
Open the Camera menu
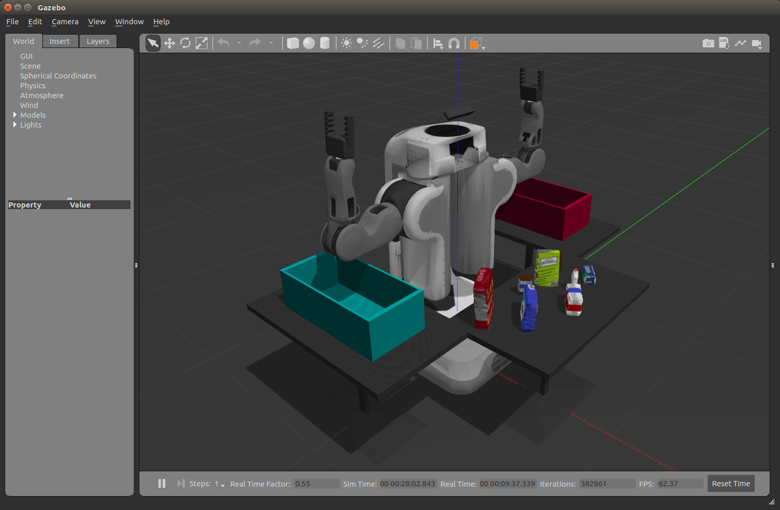[65, 22]
